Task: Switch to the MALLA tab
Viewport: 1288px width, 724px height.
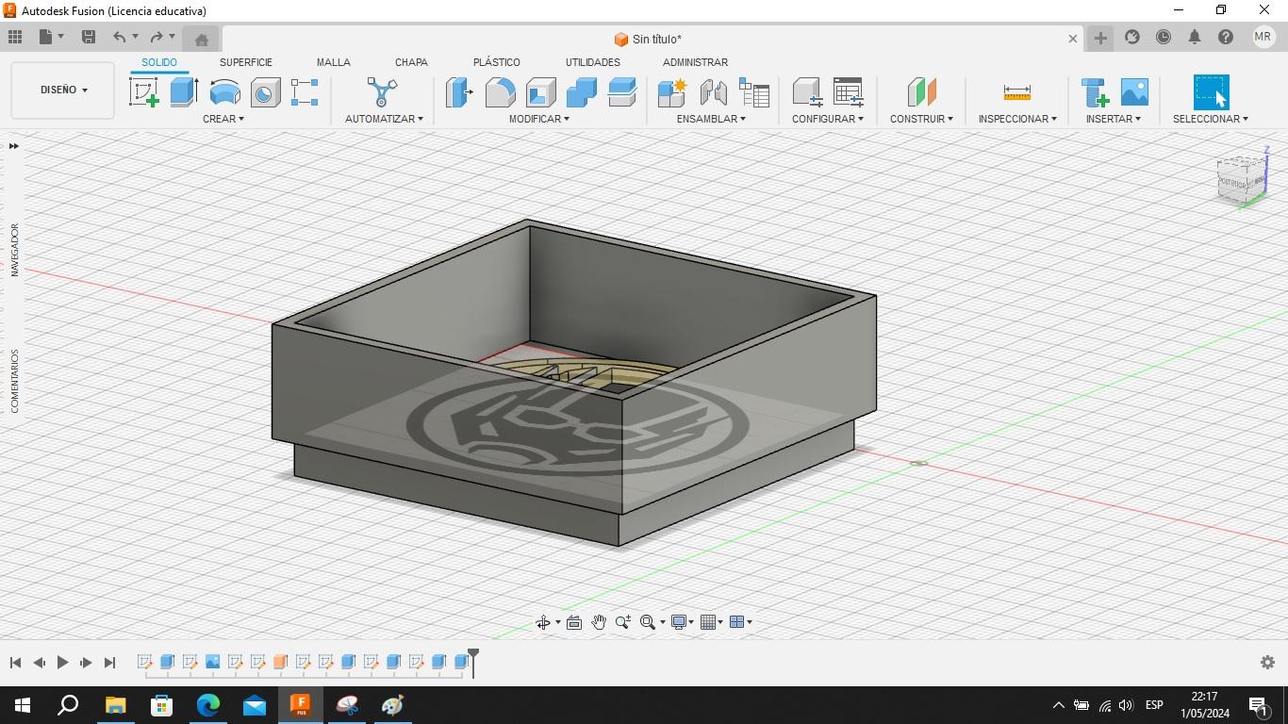Action: (333, 62)
